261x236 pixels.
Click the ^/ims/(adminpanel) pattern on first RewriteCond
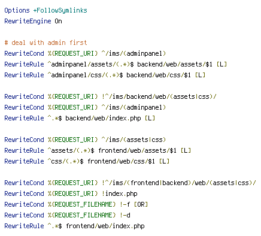133,53
